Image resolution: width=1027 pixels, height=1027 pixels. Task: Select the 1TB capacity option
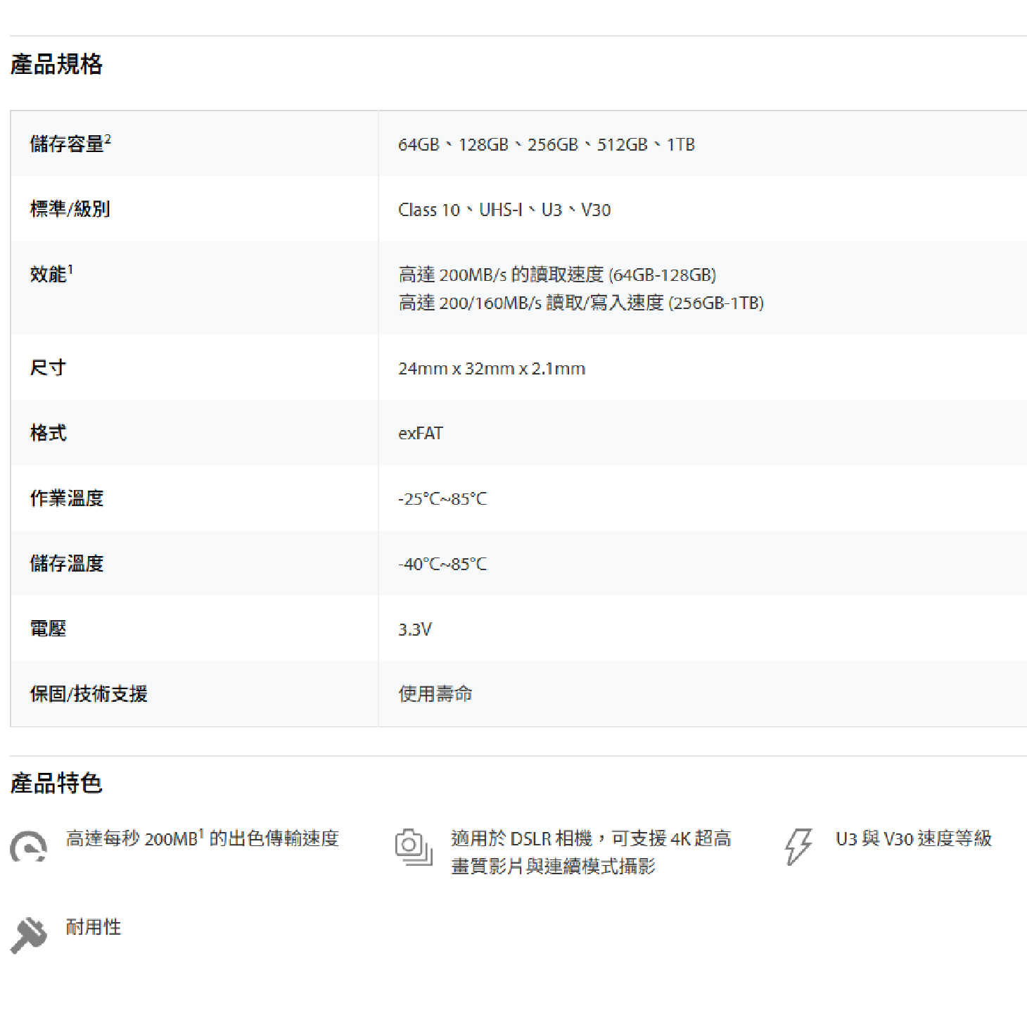(681, 144)
